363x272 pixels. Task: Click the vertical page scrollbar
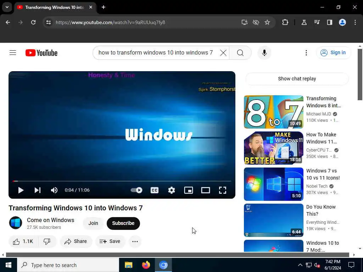pos(359,74)
